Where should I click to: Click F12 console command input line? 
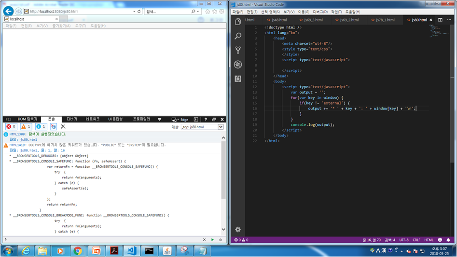click(104, 240)
